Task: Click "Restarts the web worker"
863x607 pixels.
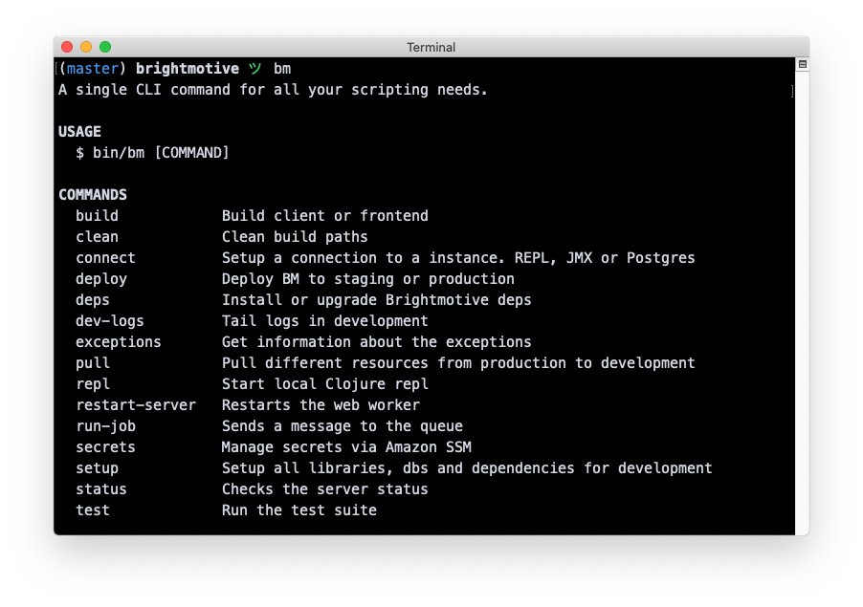Action: 321,405
